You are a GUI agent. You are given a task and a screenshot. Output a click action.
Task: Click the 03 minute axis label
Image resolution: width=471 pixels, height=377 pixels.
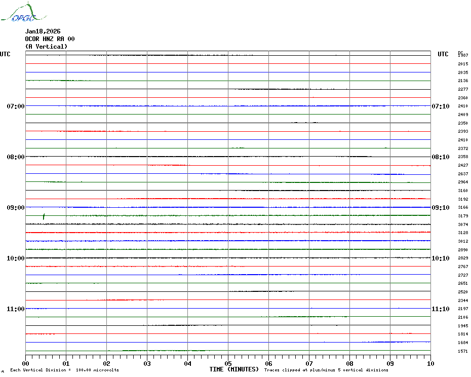click(147, 364)
